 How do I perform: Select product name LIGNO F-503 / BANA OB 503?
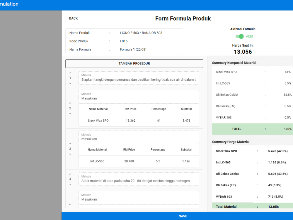tap(141, 33)
